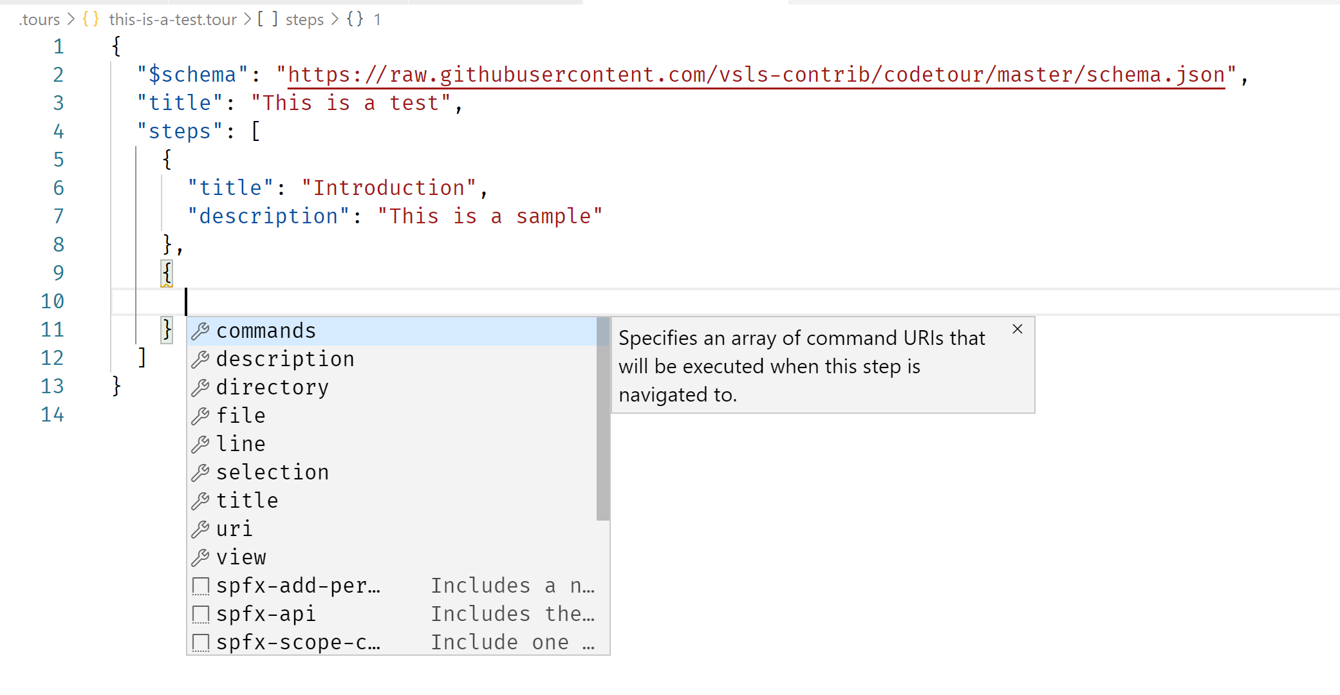The width and height of the screenshot is (1340, 695).
Task: Select the uri property icon
Action: [x=201, y=529]
